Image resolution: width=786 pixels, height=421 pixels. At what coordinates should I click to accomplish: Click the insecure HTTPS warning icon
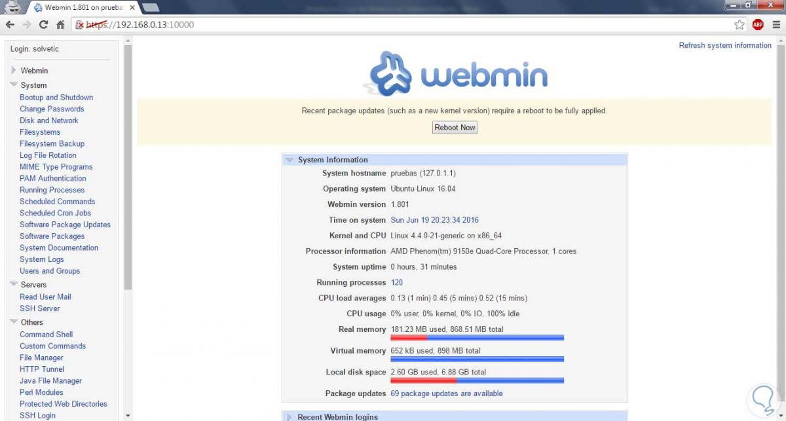click(x=80, y=25)
